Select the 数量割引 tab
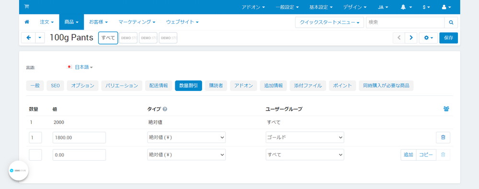This screenshot has width=479, height=189. pyautogui.click(x=188, y=86)
